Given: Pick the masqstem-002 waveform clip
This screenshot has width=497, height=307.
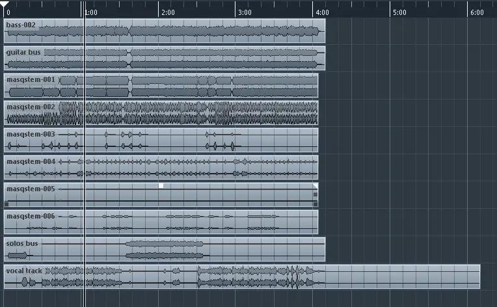Looking at the screenshot, I should pos(161,113).
